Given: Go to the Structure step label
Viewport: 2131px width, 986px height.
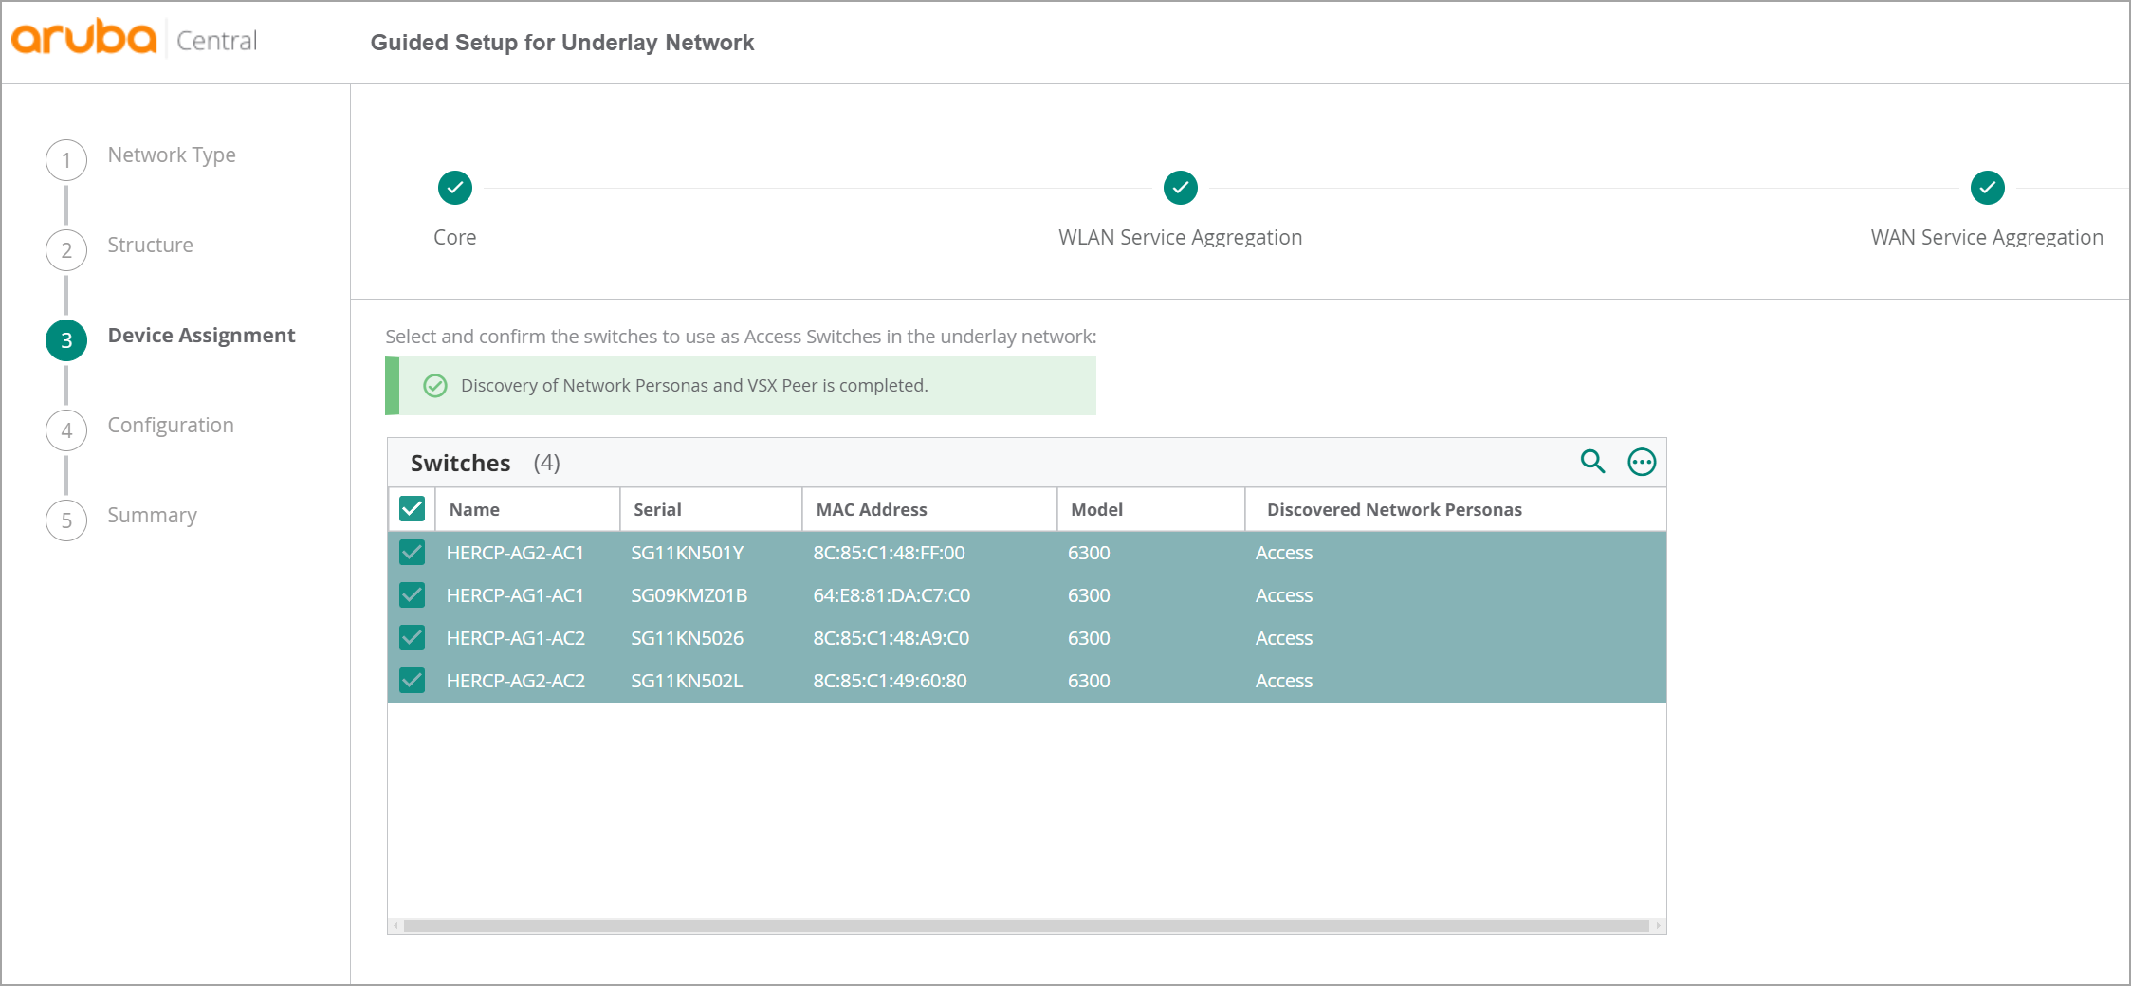Looking at the screenshot, I should [x=150, y=245].
